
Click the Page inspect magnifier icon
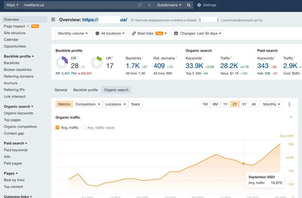pos(28,26)
